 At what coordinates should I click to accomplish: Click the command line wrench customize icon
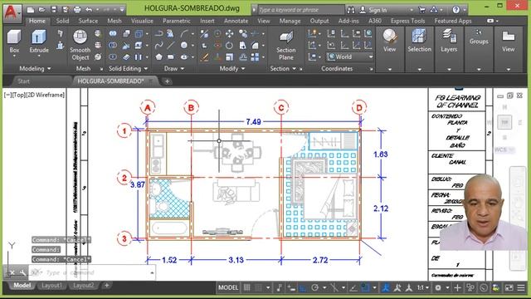(x=22, y=272)
